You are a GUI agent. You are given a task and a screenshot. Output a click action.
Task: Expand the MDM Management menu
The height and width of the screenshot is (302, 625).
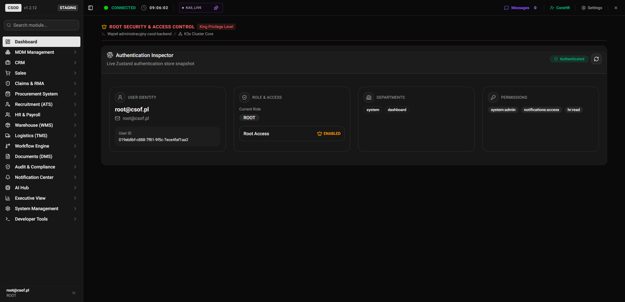41,52
